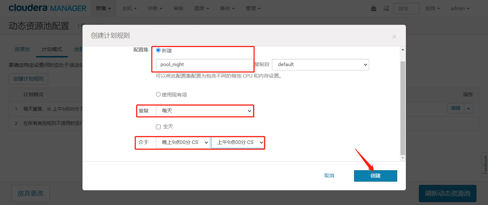Viewport: 488px width, 205px height.
Task: Open the 审核 menu item
Action: tap(178, 8)
